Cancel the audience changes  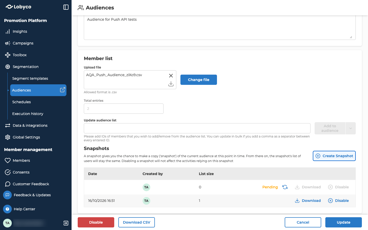coord(303,222)
